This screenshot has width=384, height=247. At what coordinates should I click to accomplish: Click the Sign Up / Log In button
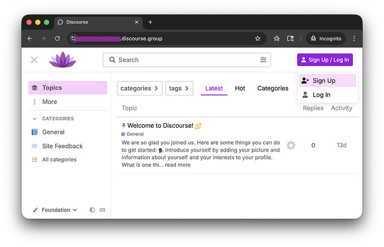[325, 60]
